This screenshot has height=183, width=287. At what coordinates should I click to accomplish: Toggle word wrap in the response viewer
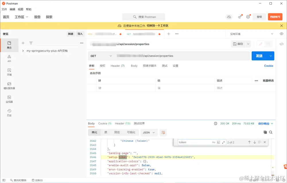163,133
